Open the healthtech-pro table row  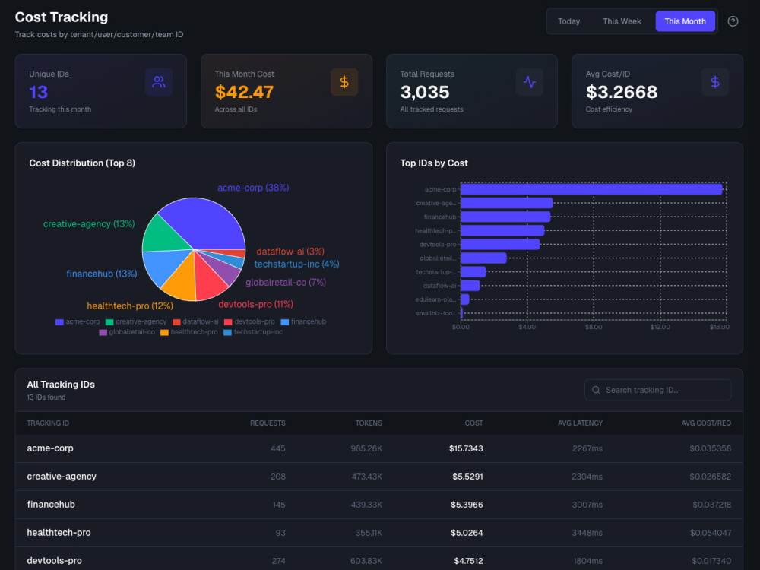tap(379, 533)
